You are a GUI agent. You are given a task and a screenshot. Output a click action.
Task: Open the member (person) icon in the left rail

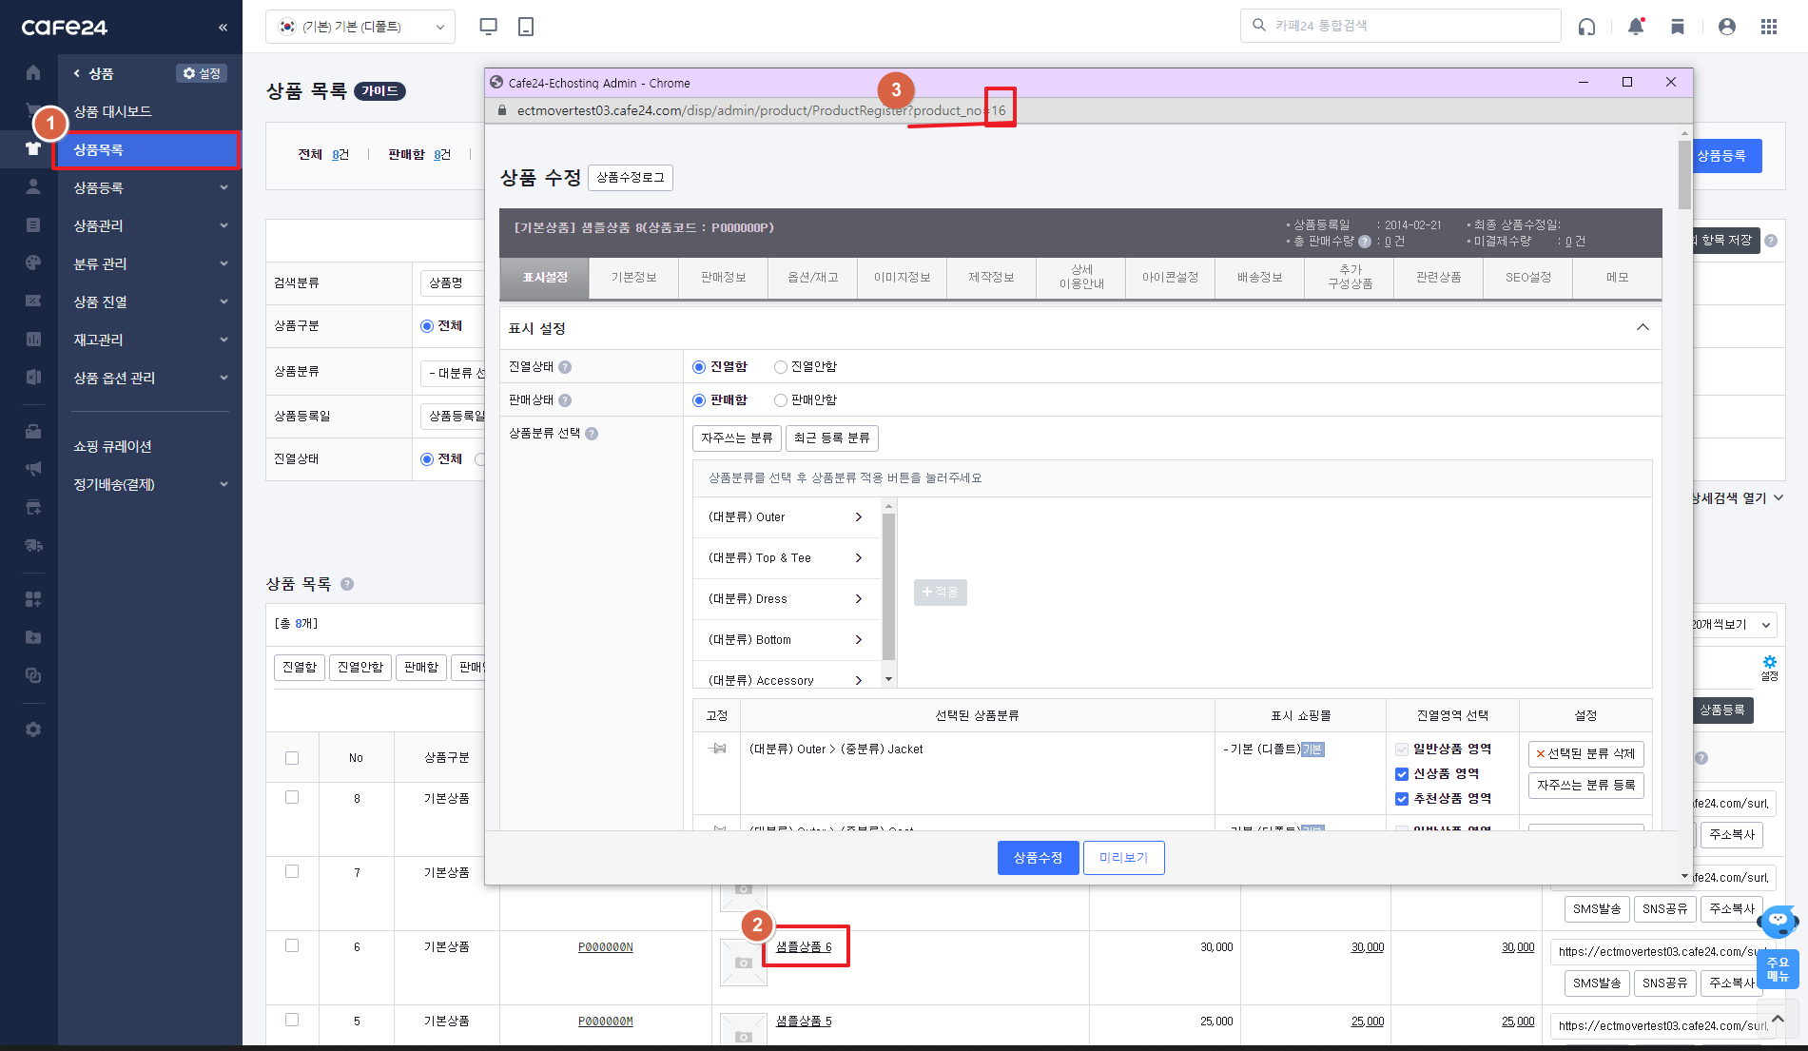(x=33, y=186)
